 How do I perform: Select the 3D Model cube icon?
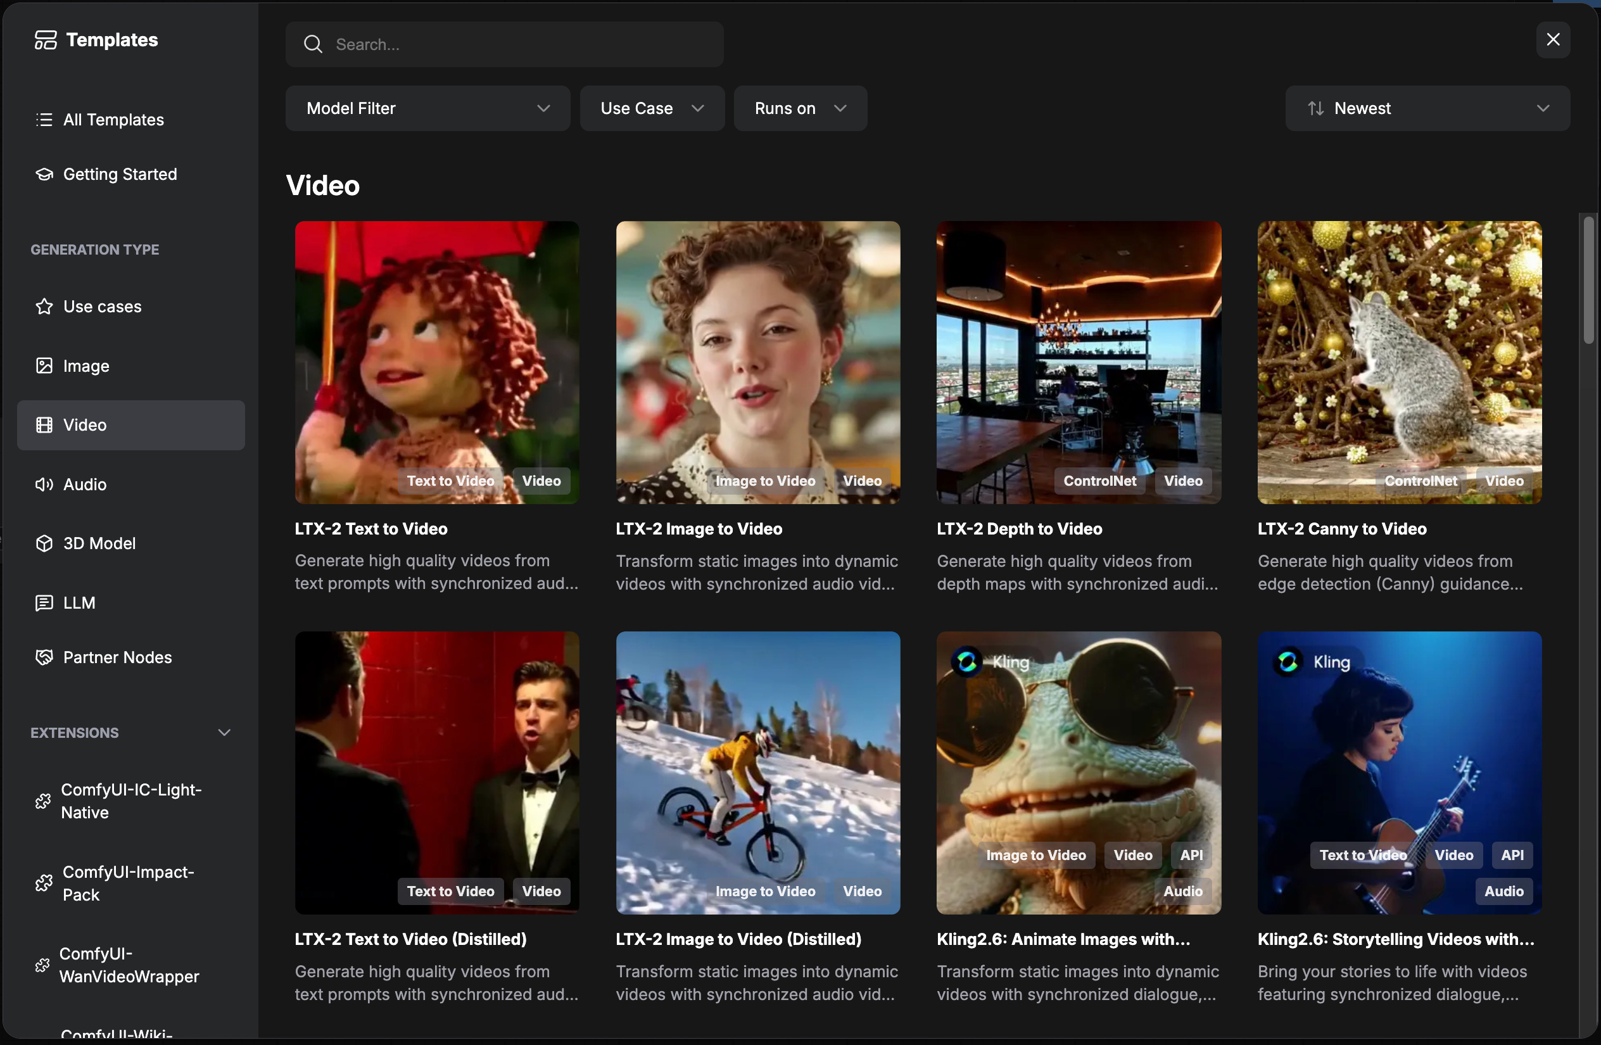click(44, 543)
